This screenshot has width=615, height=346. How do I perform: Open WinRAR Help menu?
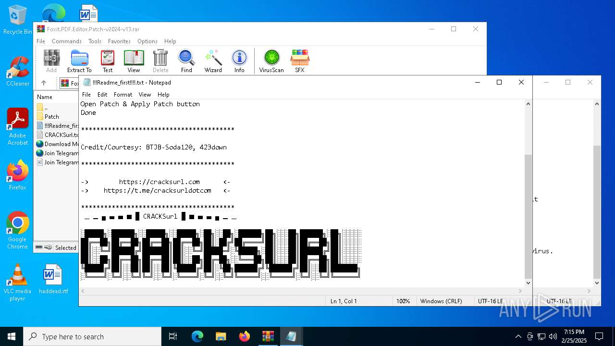tap(170, 41)
